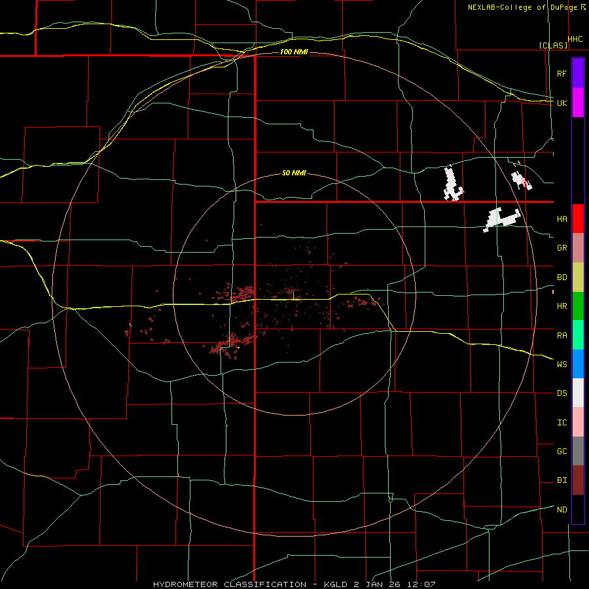589x589 pixels.
Task: Click the IC legend label
Action: pos(562,423)
